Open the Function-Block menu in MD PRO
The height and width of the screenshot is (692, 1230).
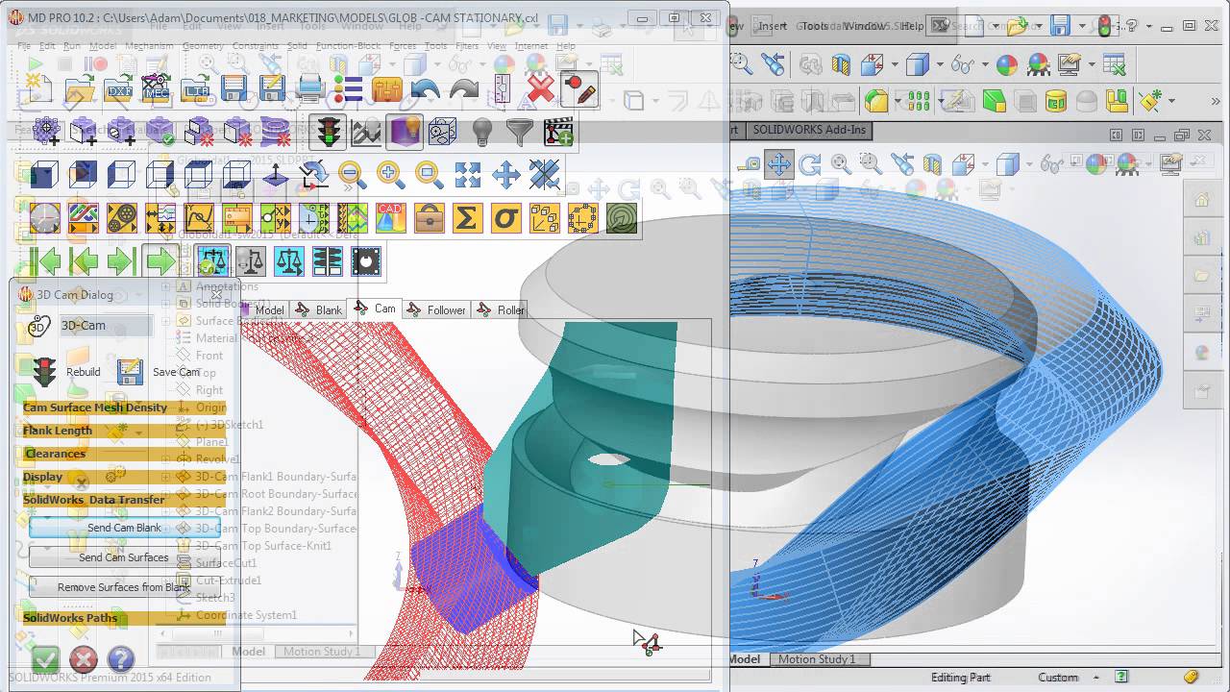pyautogui.click(x=348, y=46)
